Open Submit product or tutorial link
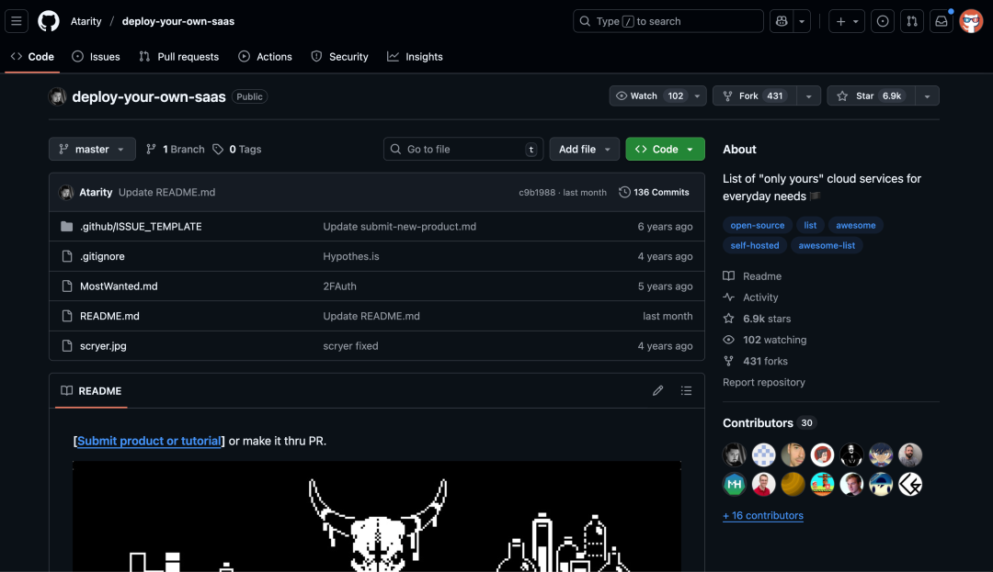This screenshot has height=572, width=993. pyautogui.click(x=149, y=441)
